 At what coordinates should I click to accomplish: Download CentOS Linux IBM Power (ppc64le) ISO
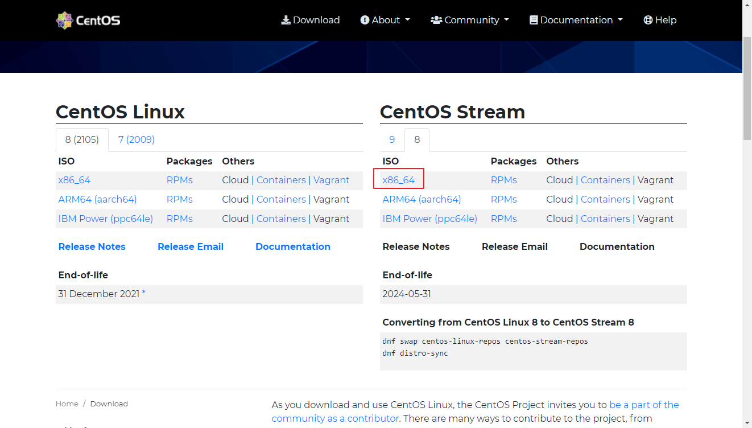point(106,219)
